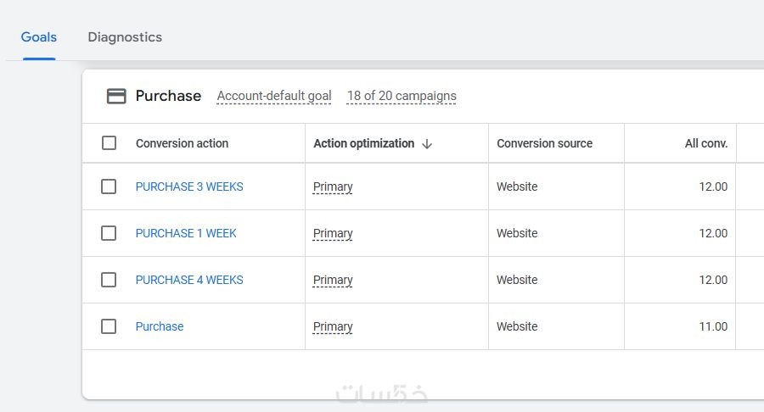Open the Diagnostics tab
The width and height of the screenshot is (764, 412).
[125, 37]
